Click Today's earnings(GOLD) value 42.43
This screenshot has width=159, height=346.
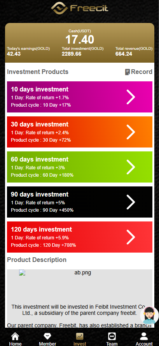14,54
